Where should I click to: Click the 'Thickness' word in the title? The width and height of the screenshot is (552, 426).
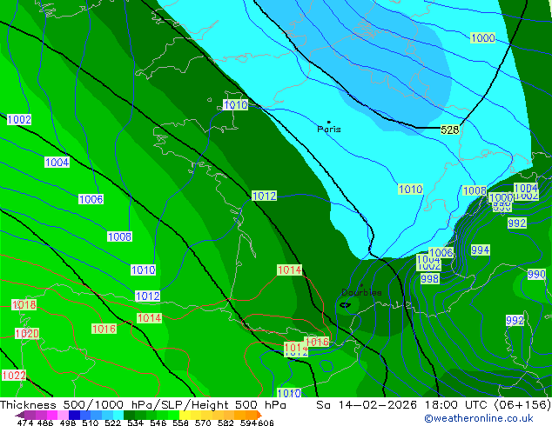click(28, 405)
